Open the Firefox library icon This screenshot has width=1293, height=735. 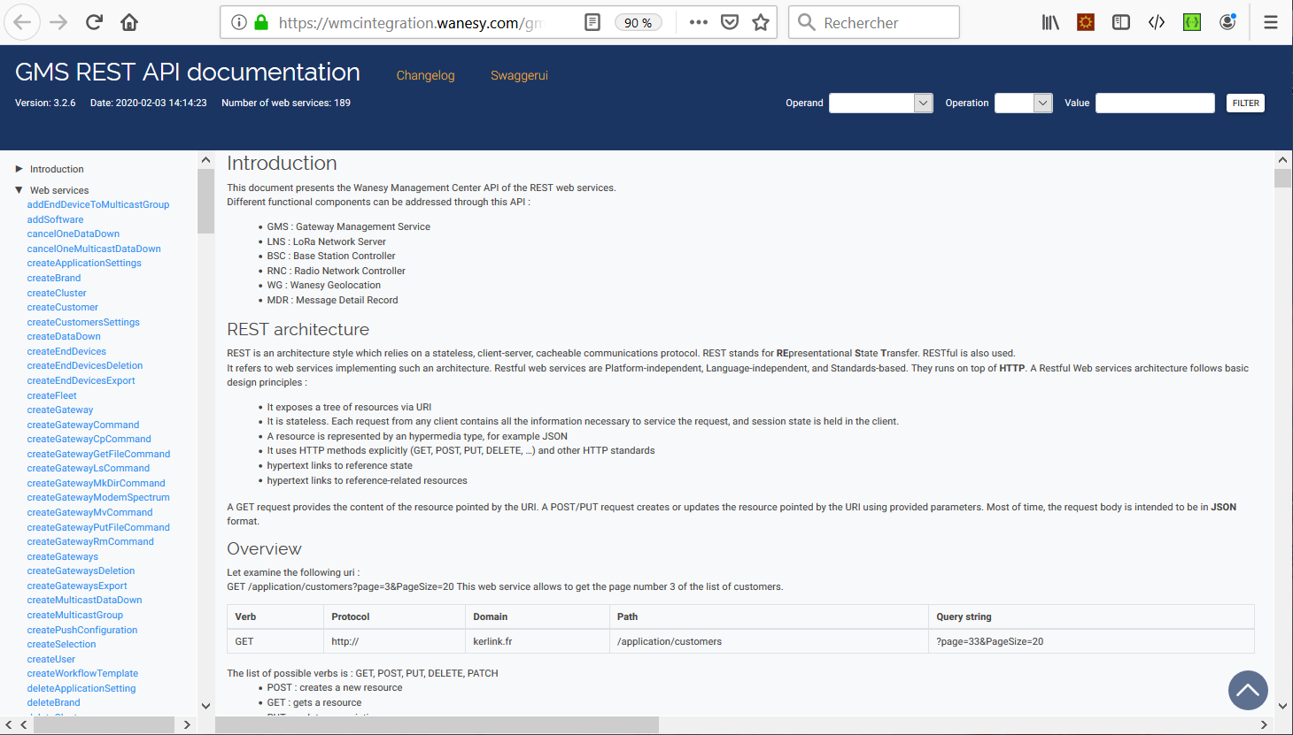tap(1050, 22)
